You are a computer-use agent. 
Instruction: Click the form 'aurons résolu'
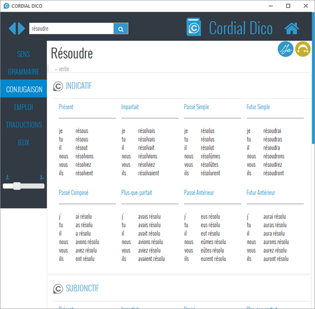[276, 242]
